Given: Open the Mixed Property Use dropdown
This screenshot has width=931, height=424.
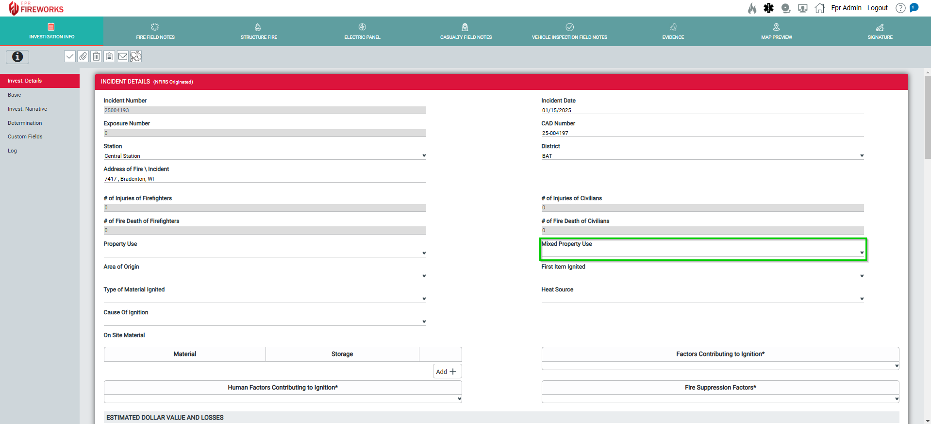Looking at the screenshot, I should point(702,253).
